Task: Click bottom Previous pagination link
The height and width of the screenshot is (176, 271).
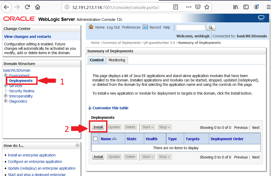Action: point(241,157)
